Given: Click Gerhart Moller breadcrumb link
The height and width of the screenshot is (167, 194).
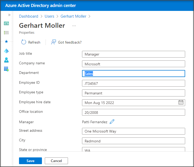Looking at the screenshot, I should coord(73,16).
